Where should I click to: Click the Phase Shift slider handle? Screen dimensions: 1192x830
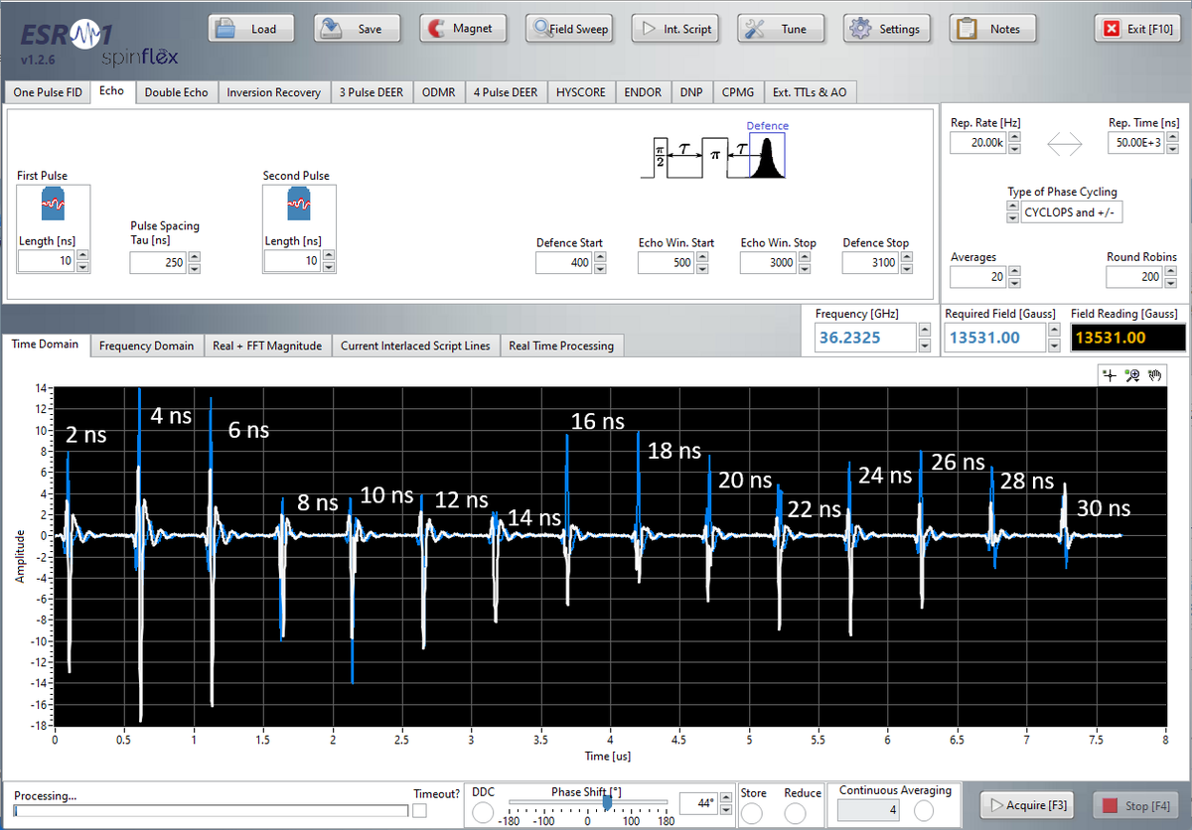(x=607, y=804)
